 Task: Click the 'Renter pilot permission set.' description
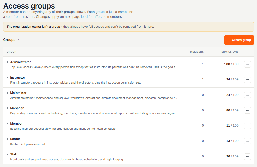click(x=28, y=144)
